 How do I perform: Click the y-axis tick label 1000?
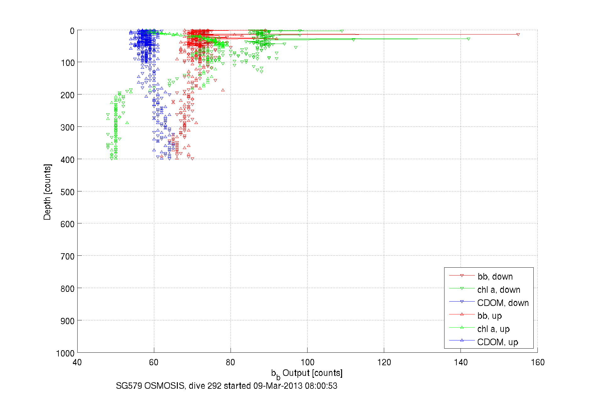(x=65, y=353)
